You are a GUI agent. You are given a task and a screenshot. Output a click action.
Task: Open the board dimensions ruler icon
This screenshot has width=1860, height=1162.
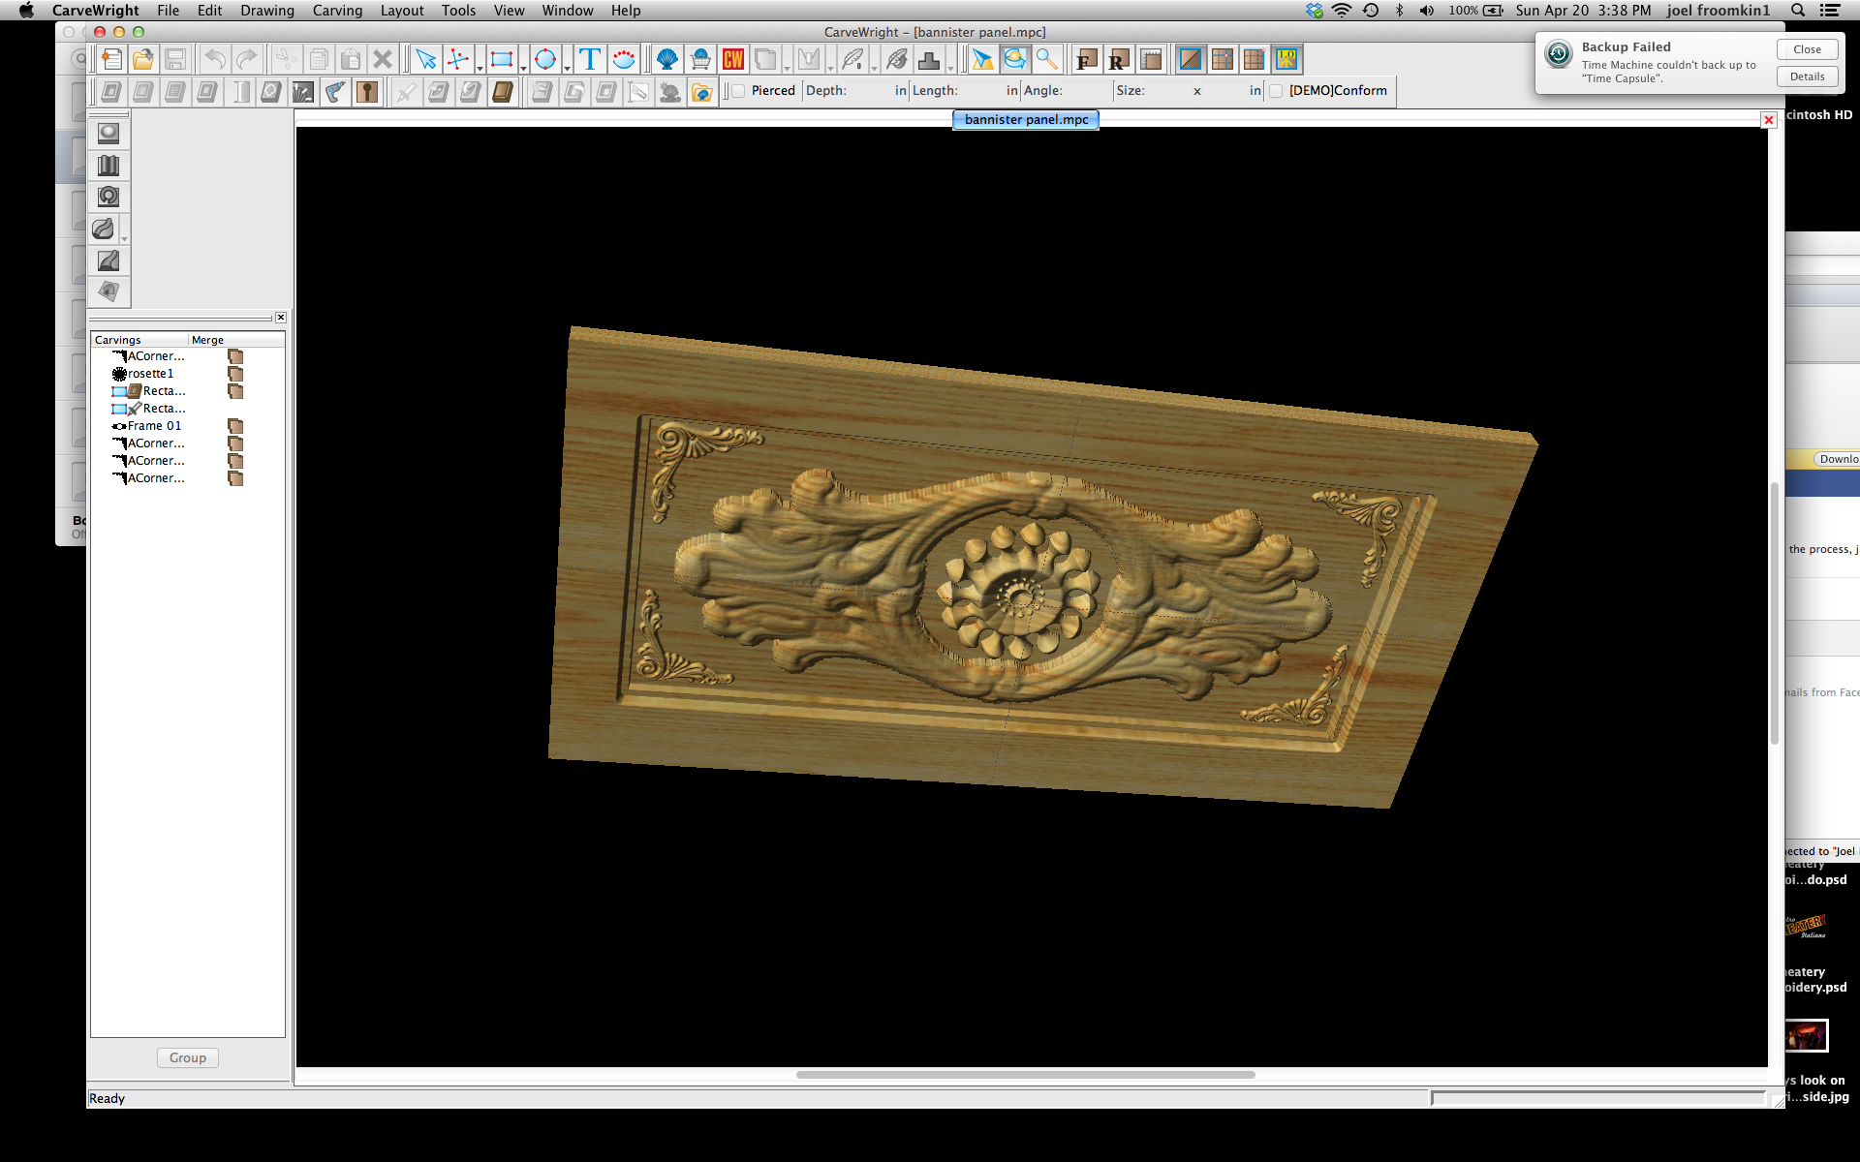click(x=1151, y=59)
